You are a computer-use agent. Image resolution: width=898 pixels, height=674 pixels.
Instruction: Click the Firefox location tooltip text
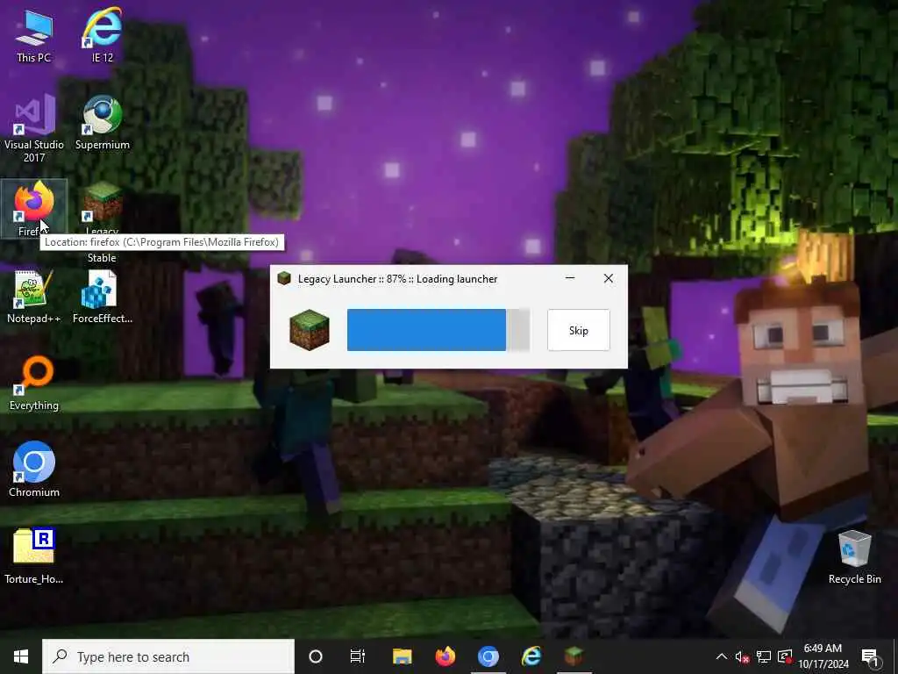click(x=161, y=242)
